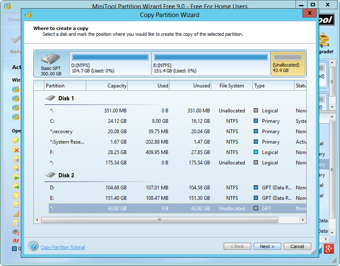Sort by the Unused column header
This screenshot has width=340, height=266.
190,86
